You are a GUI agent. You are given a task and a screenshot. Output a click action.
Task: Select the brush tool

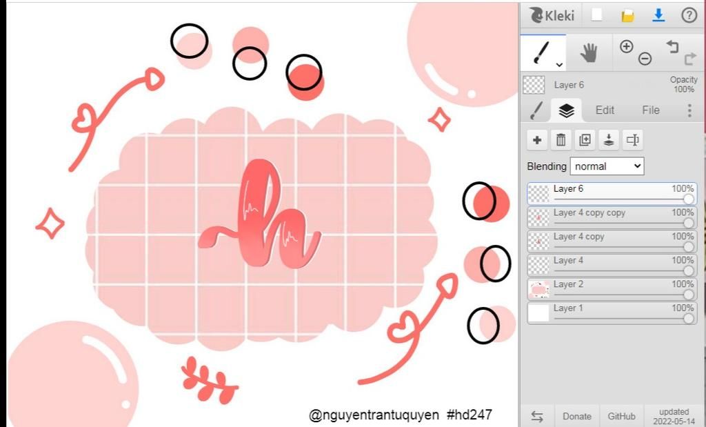[543, 52]
